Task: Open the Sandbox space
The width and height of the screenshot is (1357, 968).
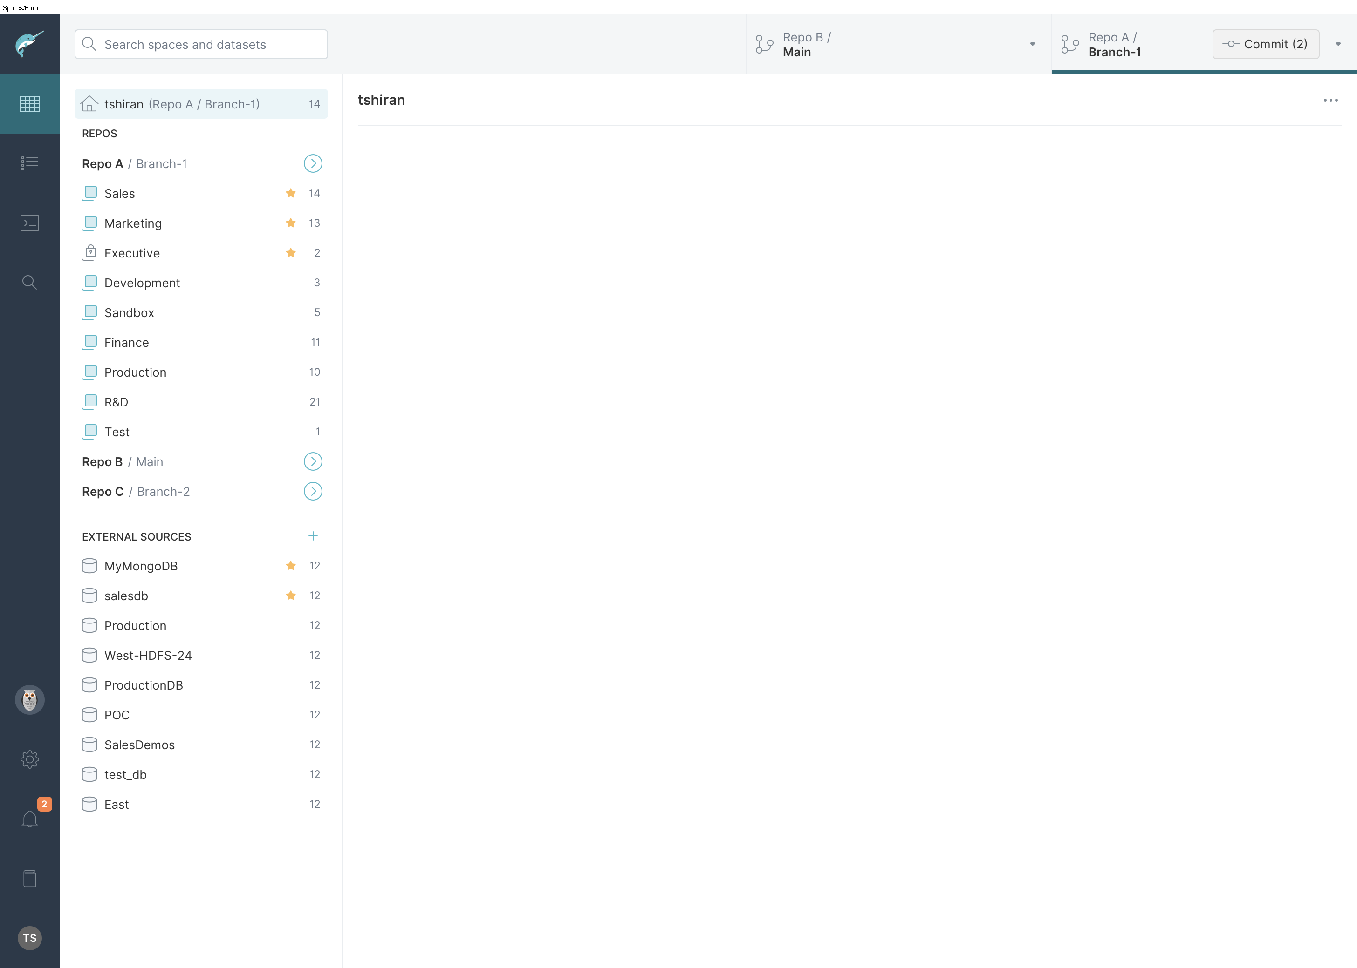Action: tap(201, 312)
